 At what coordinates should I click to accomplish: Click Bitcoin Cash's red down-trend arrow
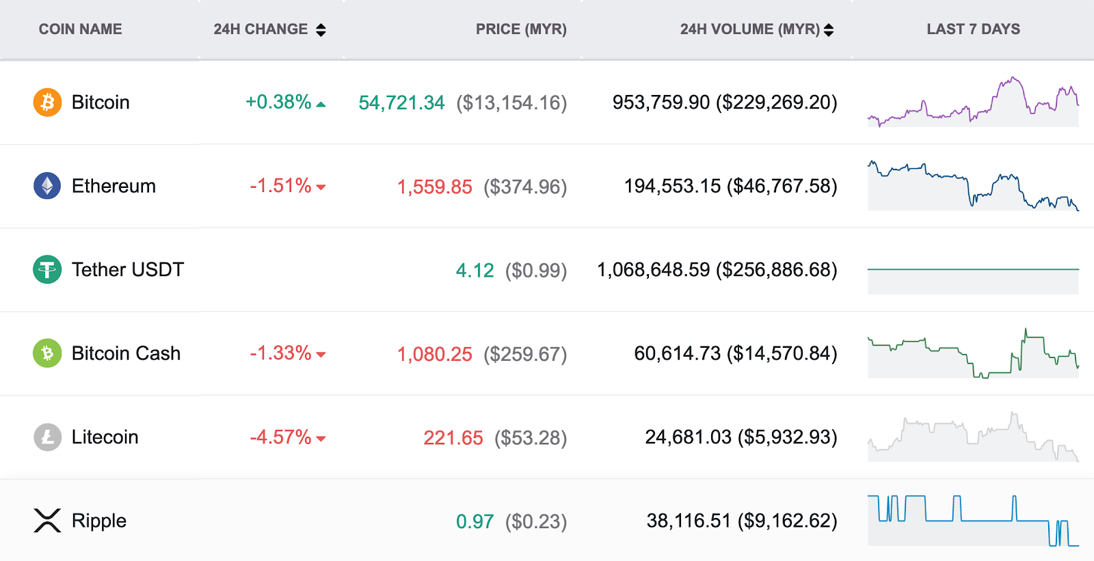click(321, 355)
